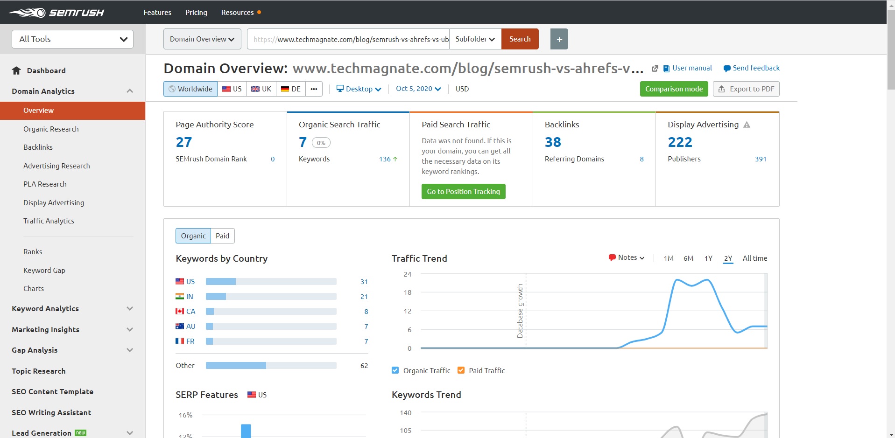Select the 2Y trend range
The height and width of the screenshot is (438, 895).
point(728,258)
